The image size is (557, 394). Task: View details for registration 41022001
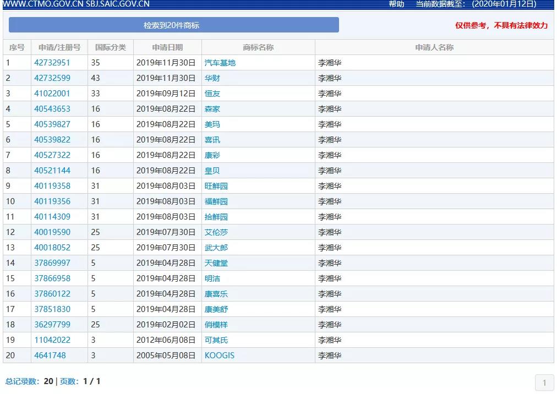(x=51, y=93)
